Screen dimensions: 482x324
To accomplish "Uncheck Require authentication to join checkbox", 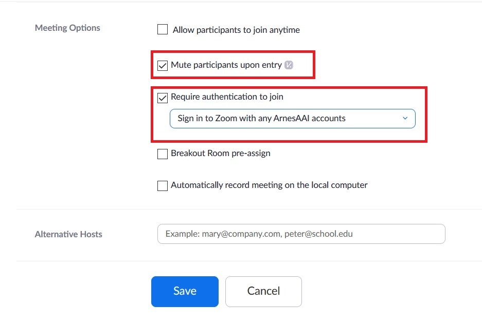I will (163, 98).
